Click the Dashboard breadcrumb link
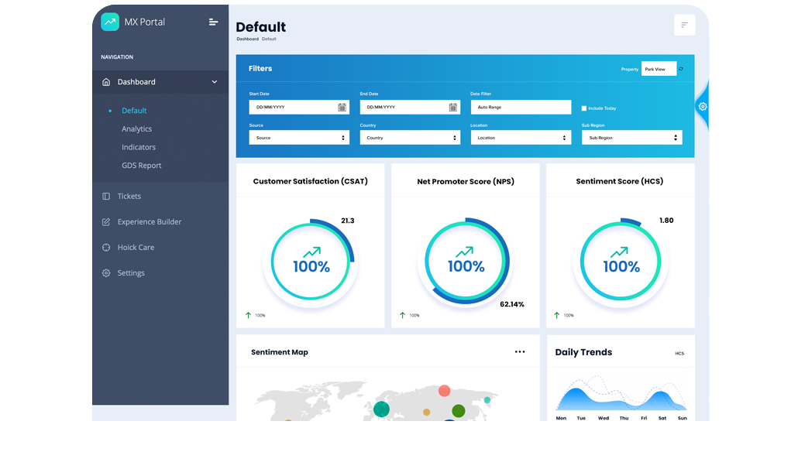Image resolution: width=798 pixels, height=476 pixels. click(x=247, y=39)
